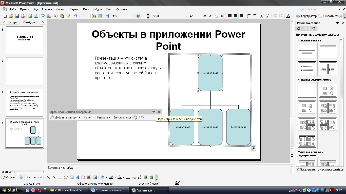
Task: Toggle Italic formatting (К)
Action: 211,16
